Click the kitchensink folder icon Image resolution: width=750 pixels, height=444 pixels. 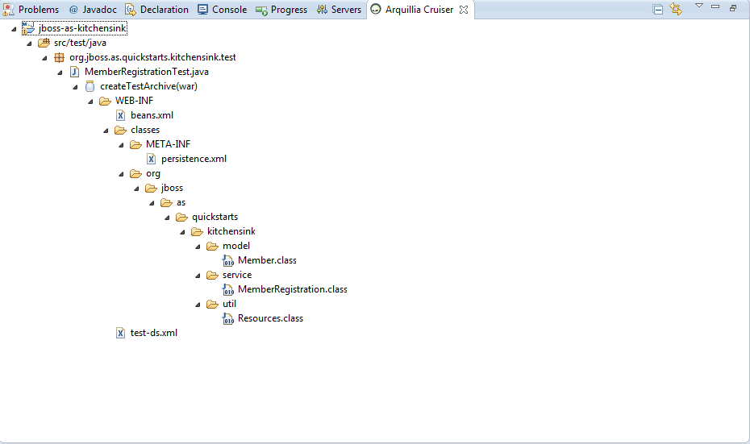point(197,231)
